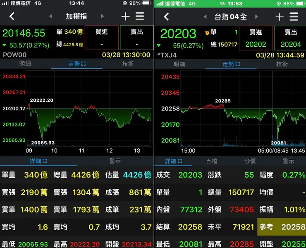Open 明細 tab on 台指04全 screen

point(179,64)
